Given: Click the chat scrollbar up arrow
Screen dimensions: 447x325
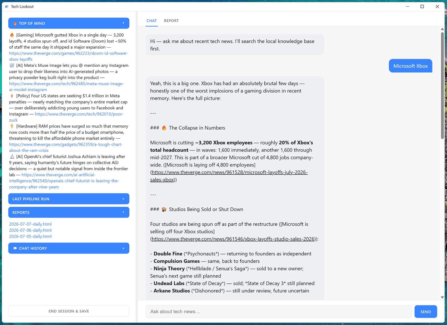Looking at the screenshot, I should 442,29.
